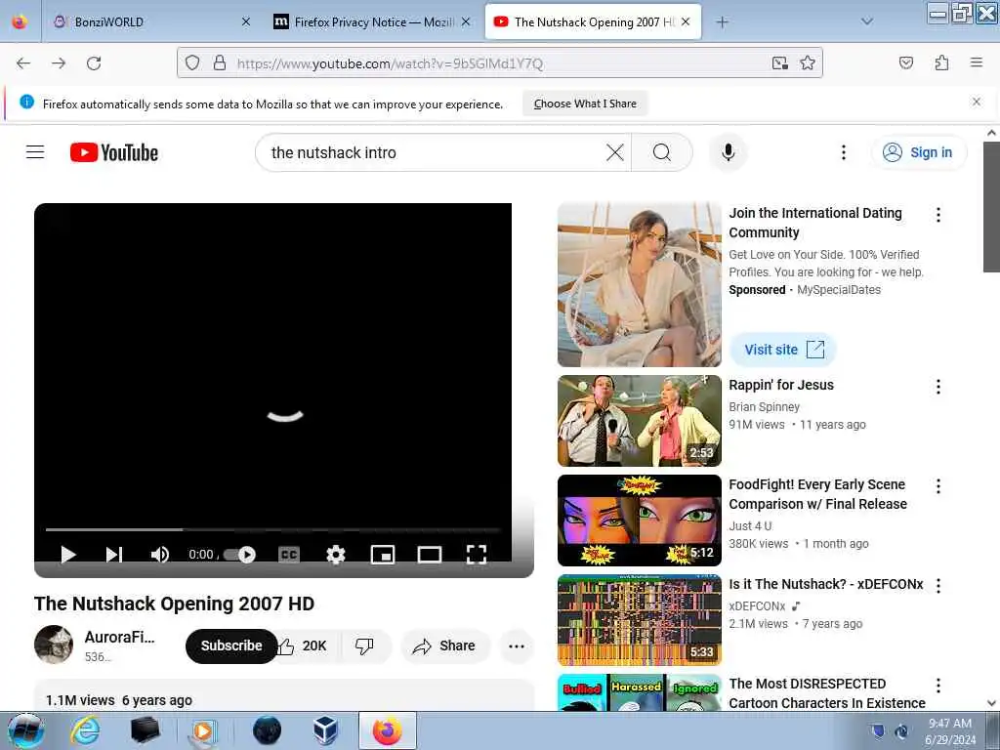
Task: Close the BonziWORLD tab
Action: tap(246, 21)
